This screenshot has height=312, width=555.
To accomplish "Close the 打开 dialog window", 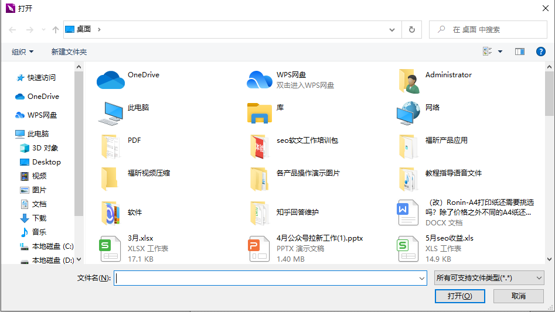I will coord(546,8).
